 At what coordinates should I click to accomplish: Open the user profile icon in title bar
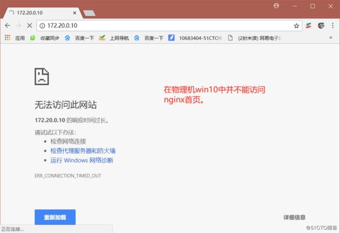point(276,6)
